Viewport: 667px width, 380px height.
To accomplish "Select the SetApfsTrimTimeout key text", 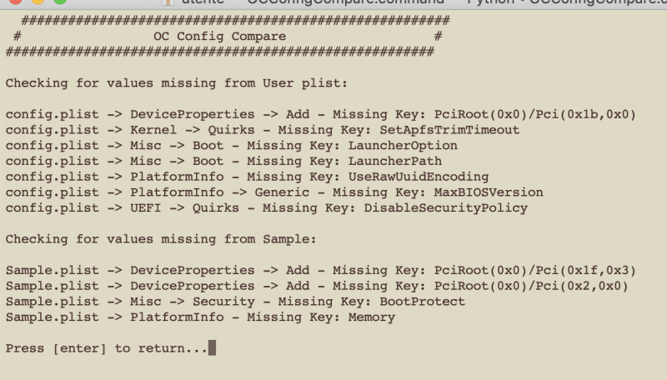I will pyautogui.click(x=441, y=129).
